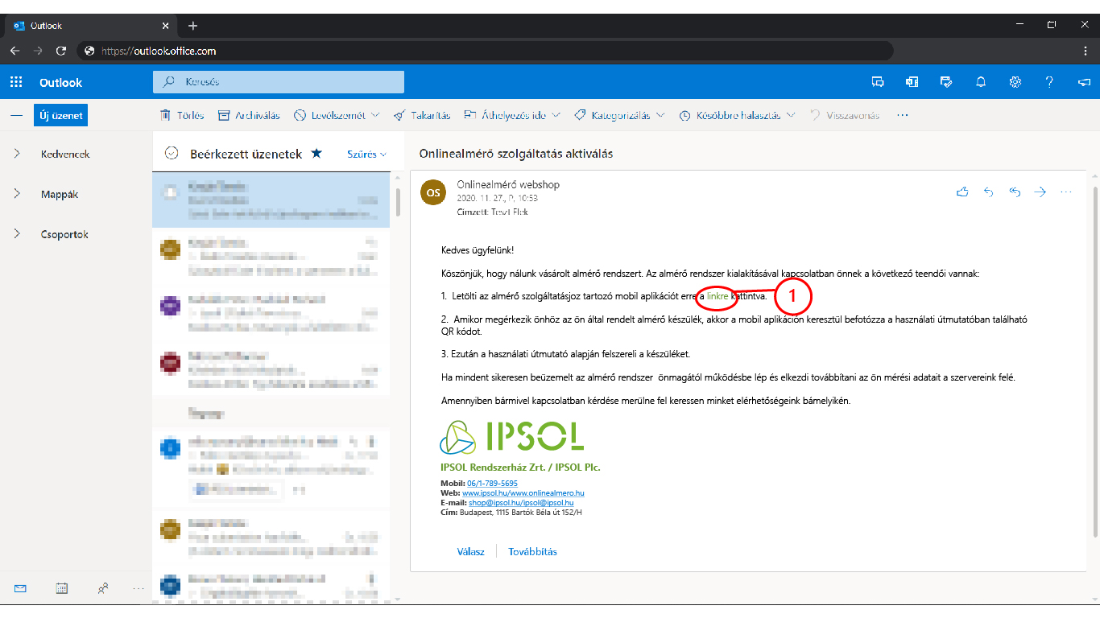Collapse the navigation pane with hamburger icon
Screen dimensions: 1100x618
pyautogui.click(x=16, y=116)
